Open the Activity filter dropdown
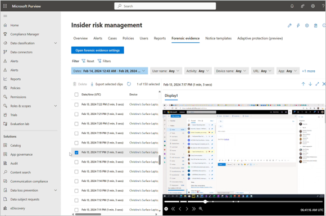The height and width of the screenshot is (216, 326). 198,71
